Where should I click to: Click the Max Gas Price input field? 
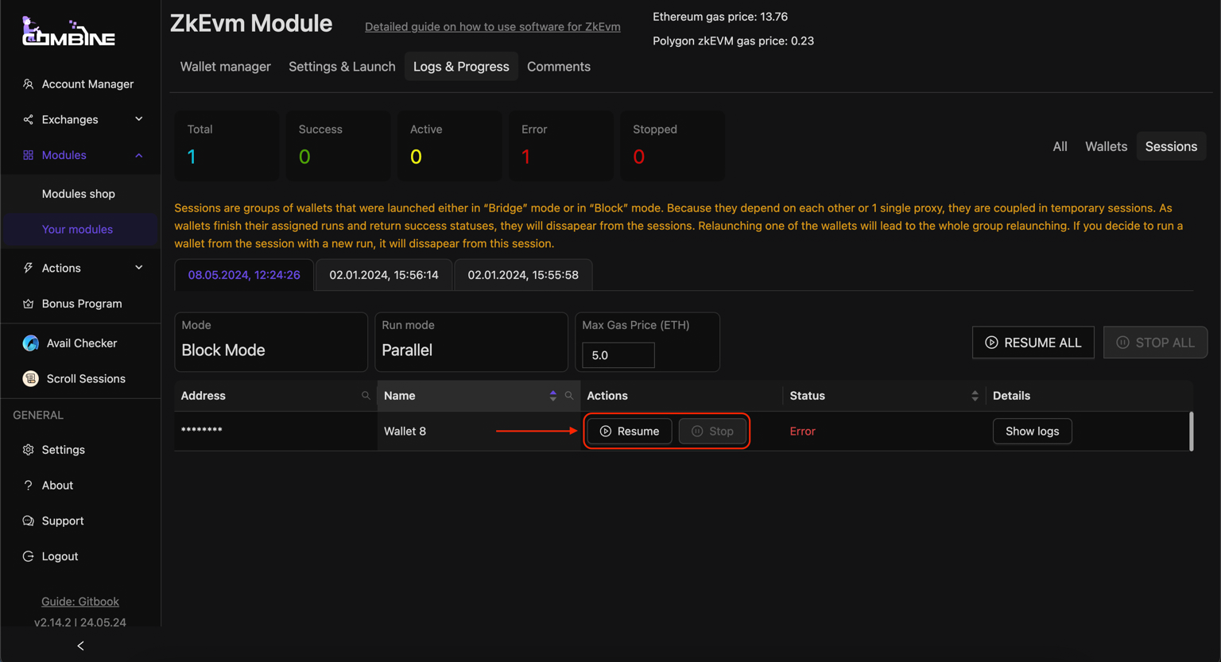(618, 355)
